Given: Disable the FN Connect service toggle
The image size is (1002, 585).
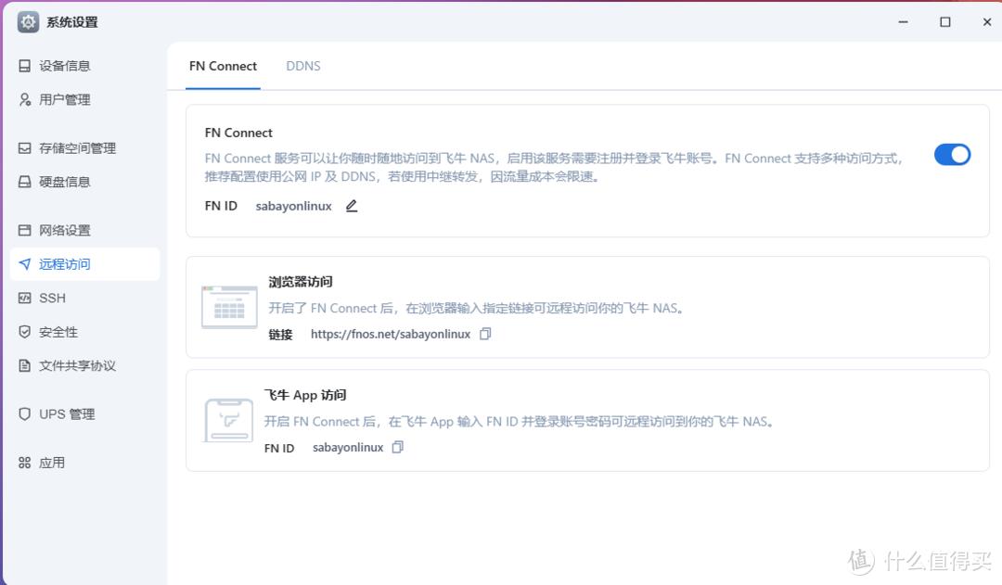Looking at the screenshot, I should click(x=952, y=155).
